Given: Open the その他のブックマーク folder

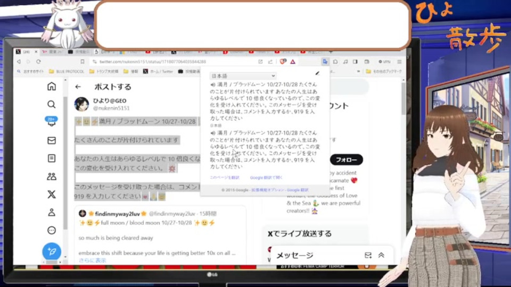Looking at the screenshot, I should click(x=384, y=71).
